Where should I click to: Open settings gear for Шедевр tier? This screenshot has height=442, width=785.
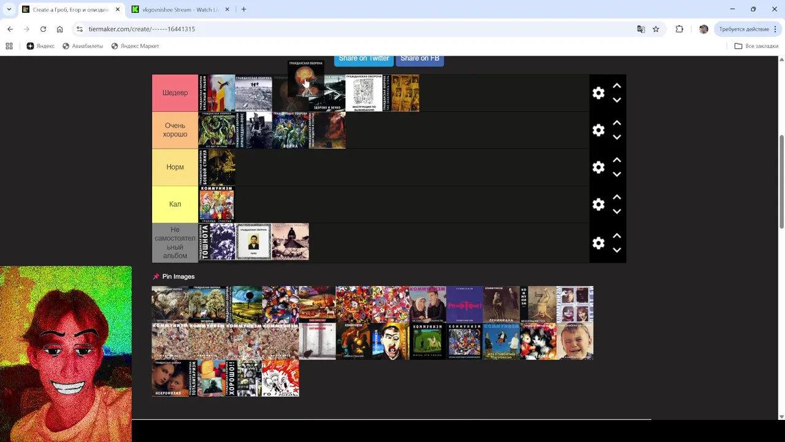(x=599, y=93)
